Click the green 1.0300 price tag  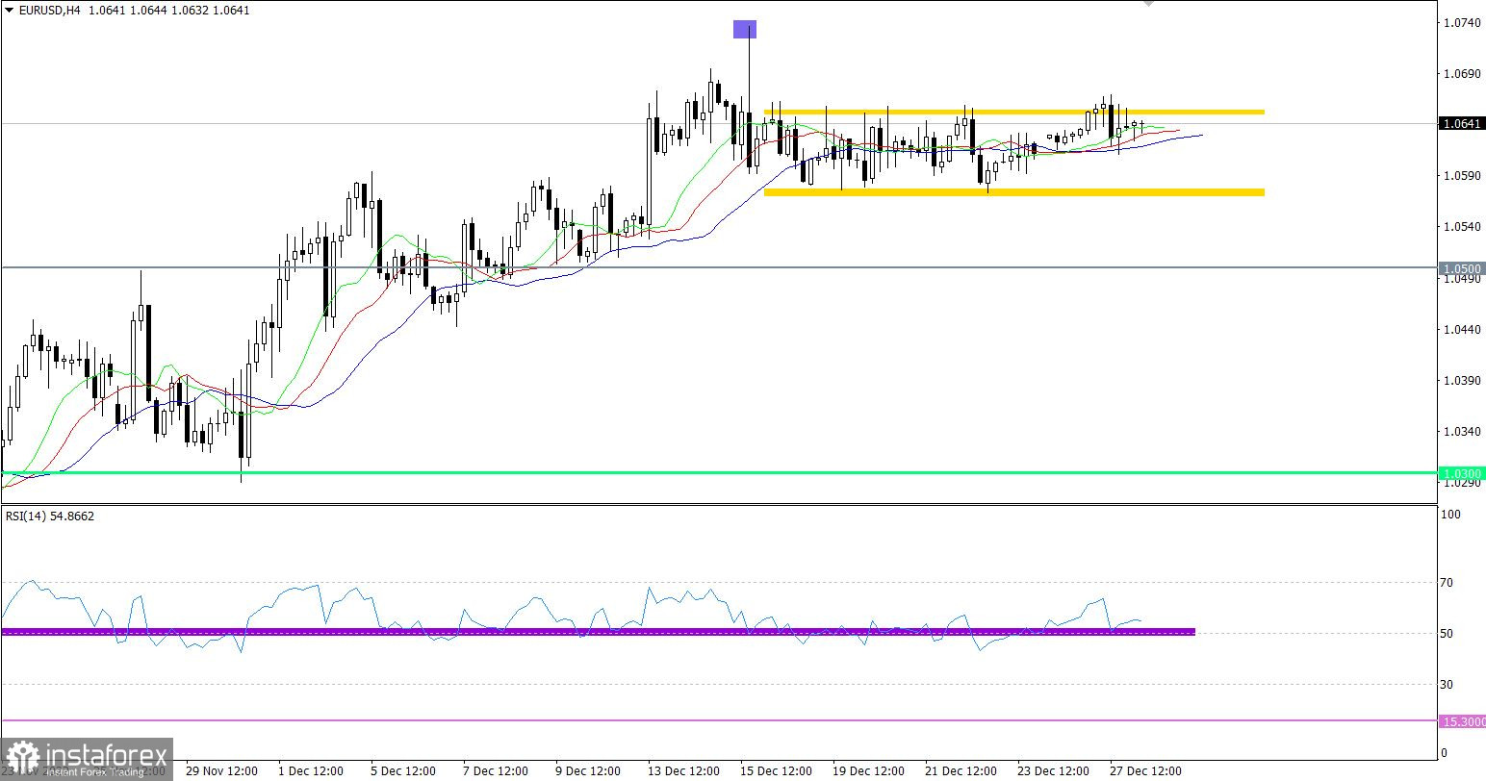[1463, 473]
